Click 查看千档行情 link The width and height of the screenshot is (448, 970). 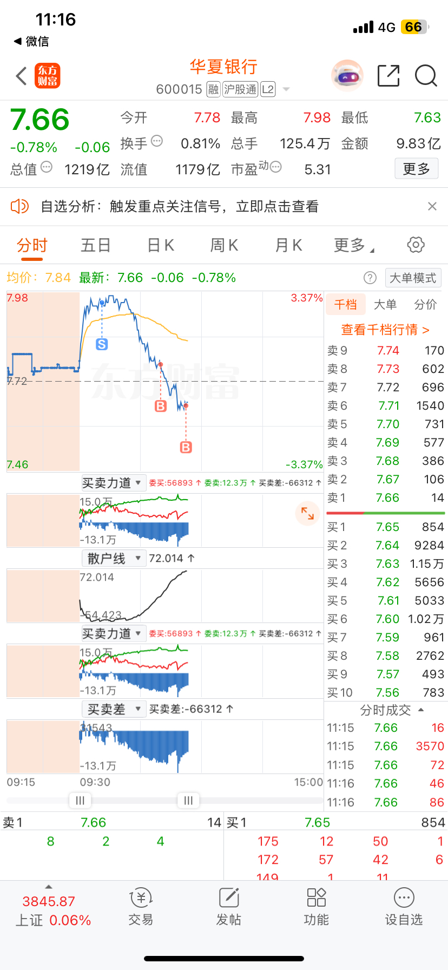tap(385, 330)
